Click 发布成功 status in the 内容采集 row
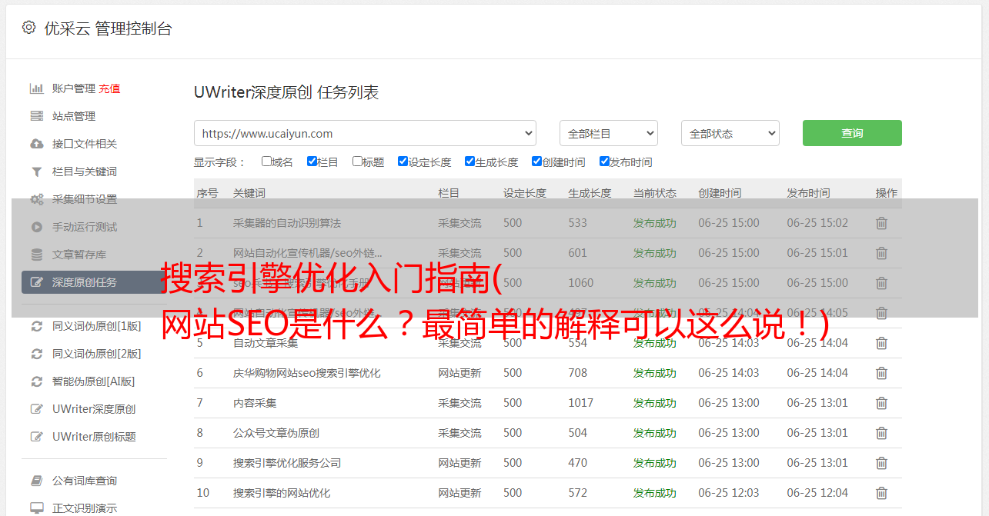 tap(655, 403)
